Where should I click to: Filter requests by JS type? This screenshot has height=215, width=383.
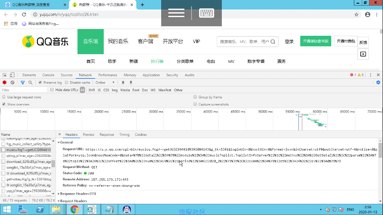click(99, 90)
